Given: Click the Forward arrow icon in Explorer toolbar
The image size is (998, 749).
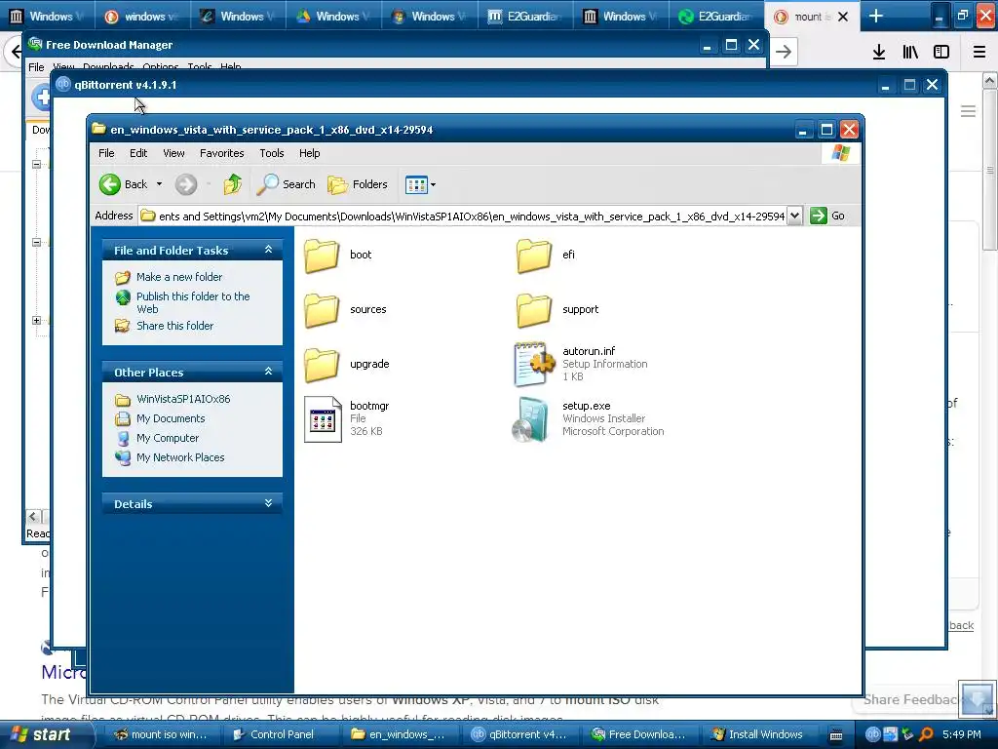Looking at the screenshot, I should (186, 184).
